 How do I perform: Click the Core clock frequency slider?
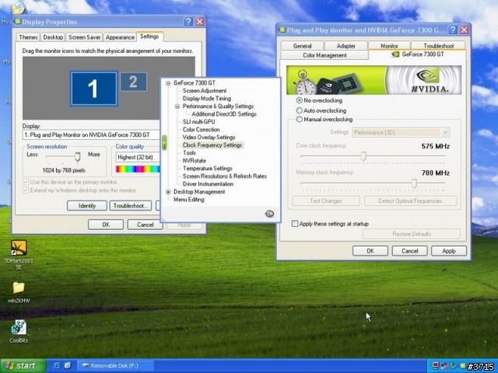pyautogui.click(x=363, y=155)
